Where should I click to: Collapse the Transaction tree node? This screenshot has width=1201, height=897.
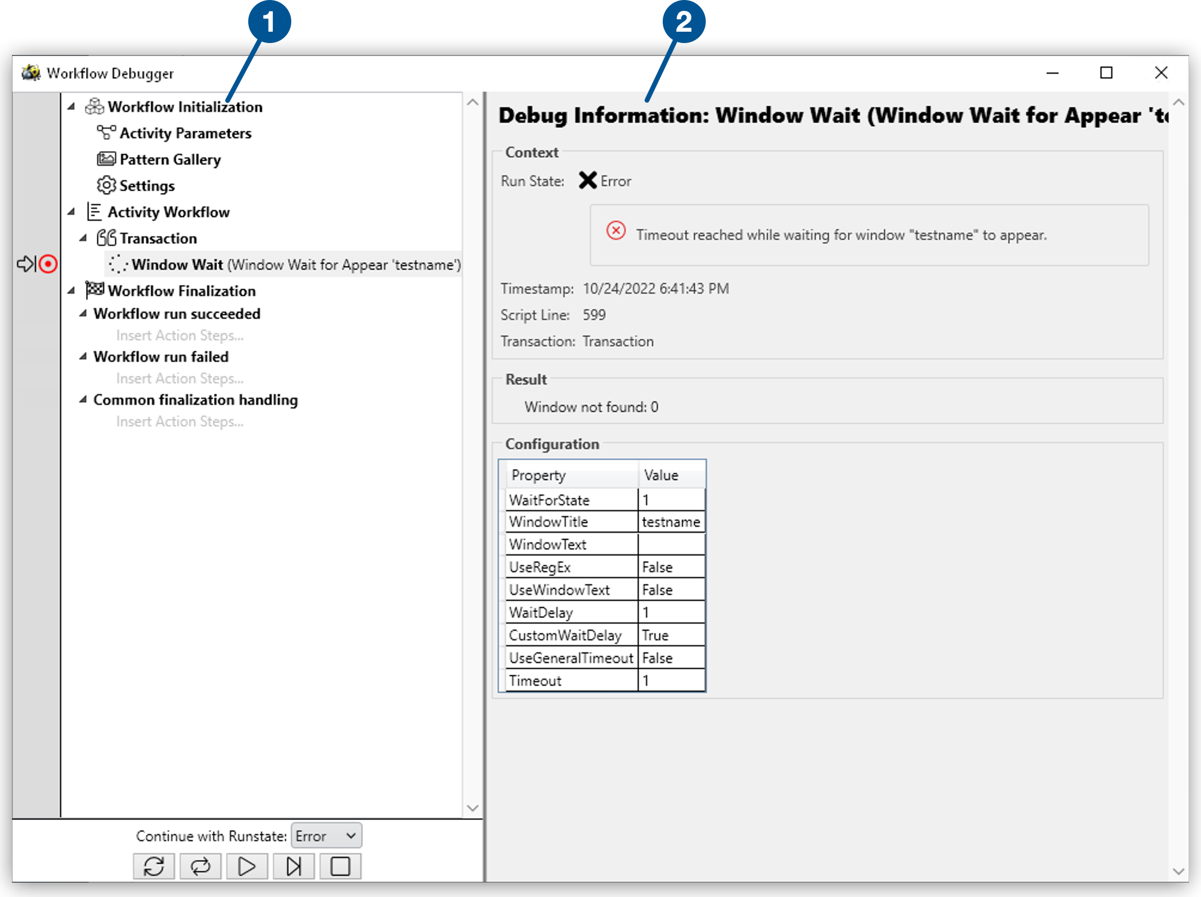click(x=83, y=237)
